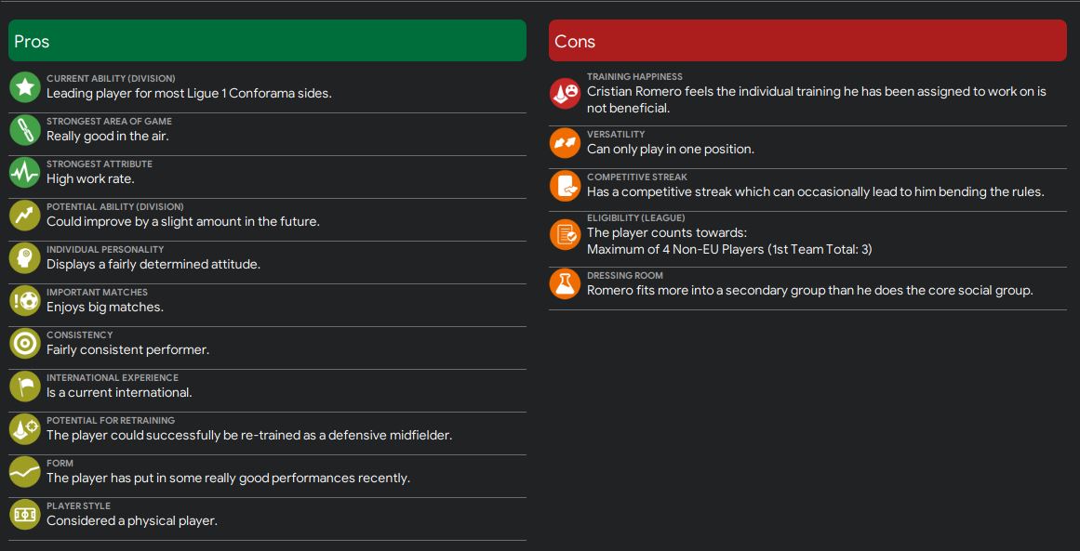Click the Consistency target icon
Viewport: 1080px width, 551px height.
pyautogui.click(x=25, y=344)
